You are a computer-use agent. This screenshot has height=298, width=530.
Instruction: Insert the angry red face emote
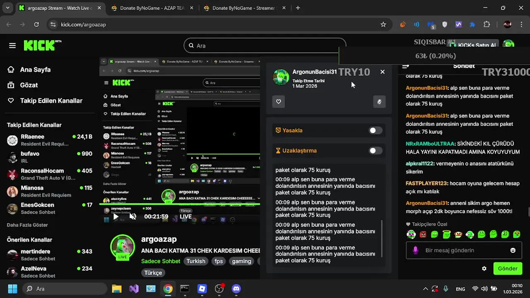[423, 235]
